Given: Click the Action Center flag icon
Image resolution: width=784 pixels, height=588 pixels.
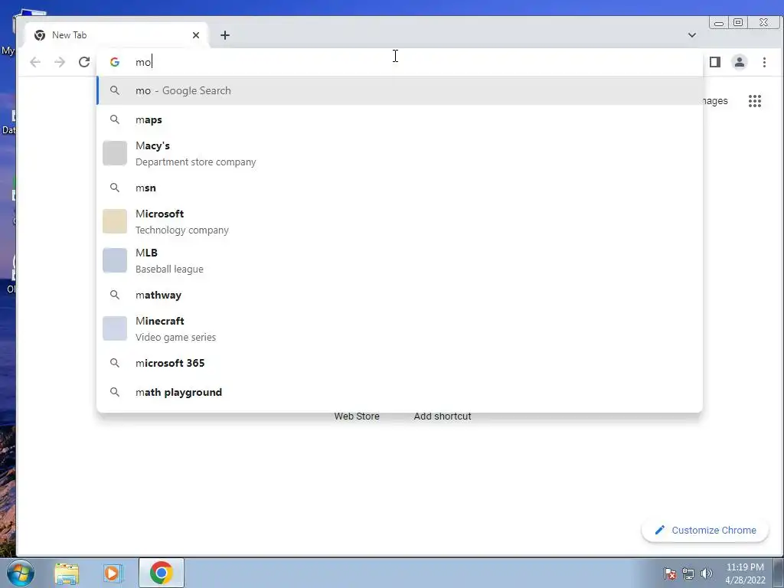Looking at the screenshot, I should click(670, 573).
